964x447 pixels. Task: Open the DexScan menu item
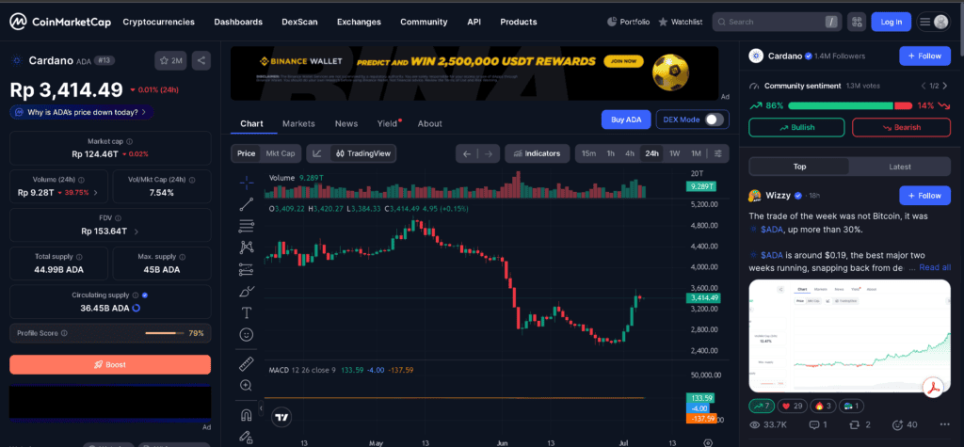point(299,23)
